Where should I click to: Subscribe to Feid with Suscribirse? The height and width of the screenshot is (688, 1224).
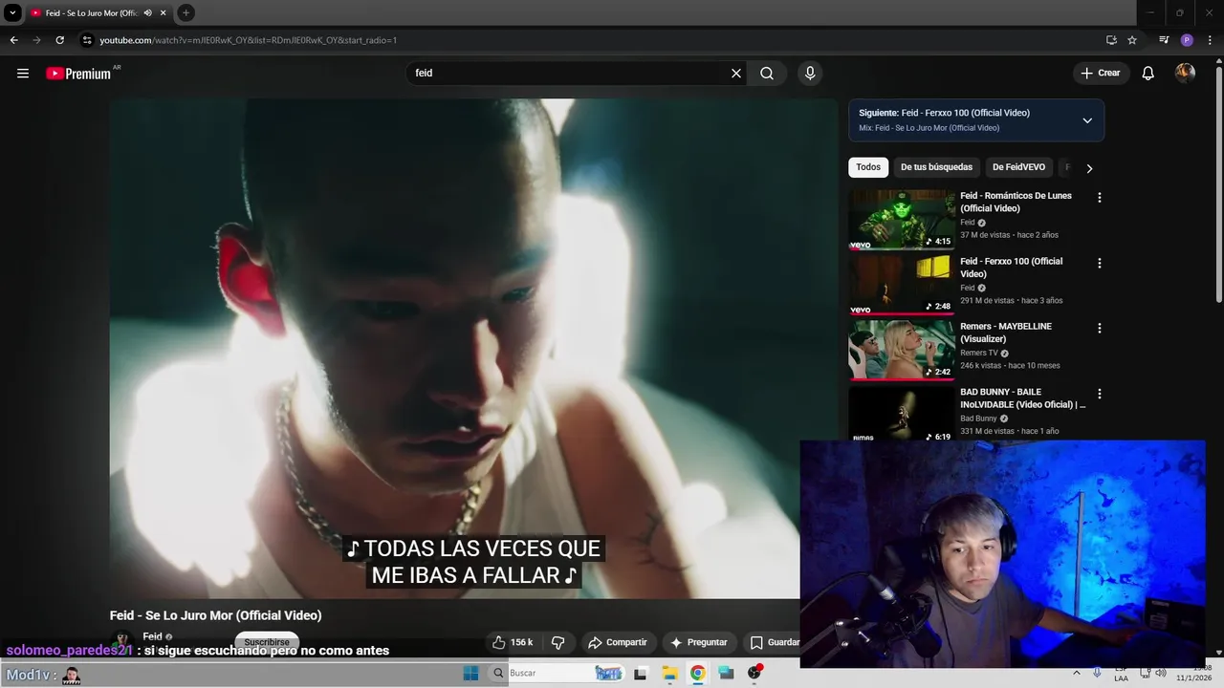coord(267,640)
